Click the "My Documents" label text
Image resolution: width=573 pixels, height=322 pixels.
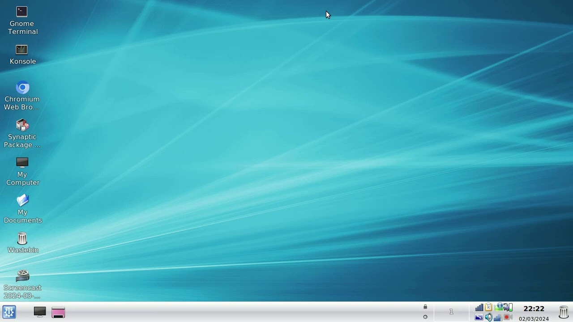coord(22,216)
